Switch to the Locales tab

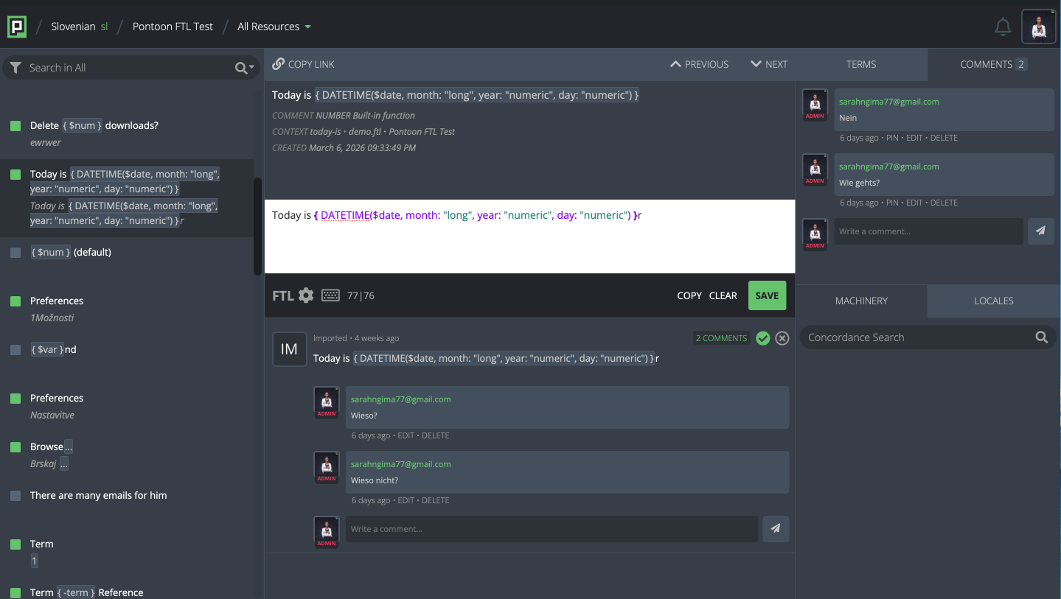tap(993, 301)
